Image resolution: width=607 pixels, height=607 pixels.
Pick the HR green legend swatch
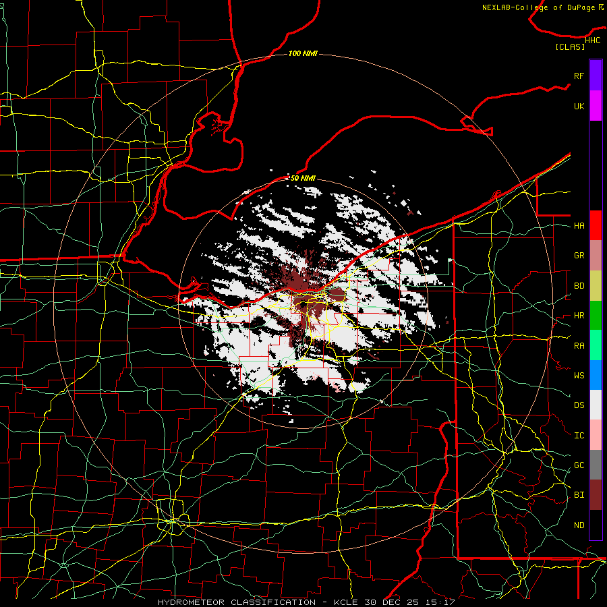596,316
